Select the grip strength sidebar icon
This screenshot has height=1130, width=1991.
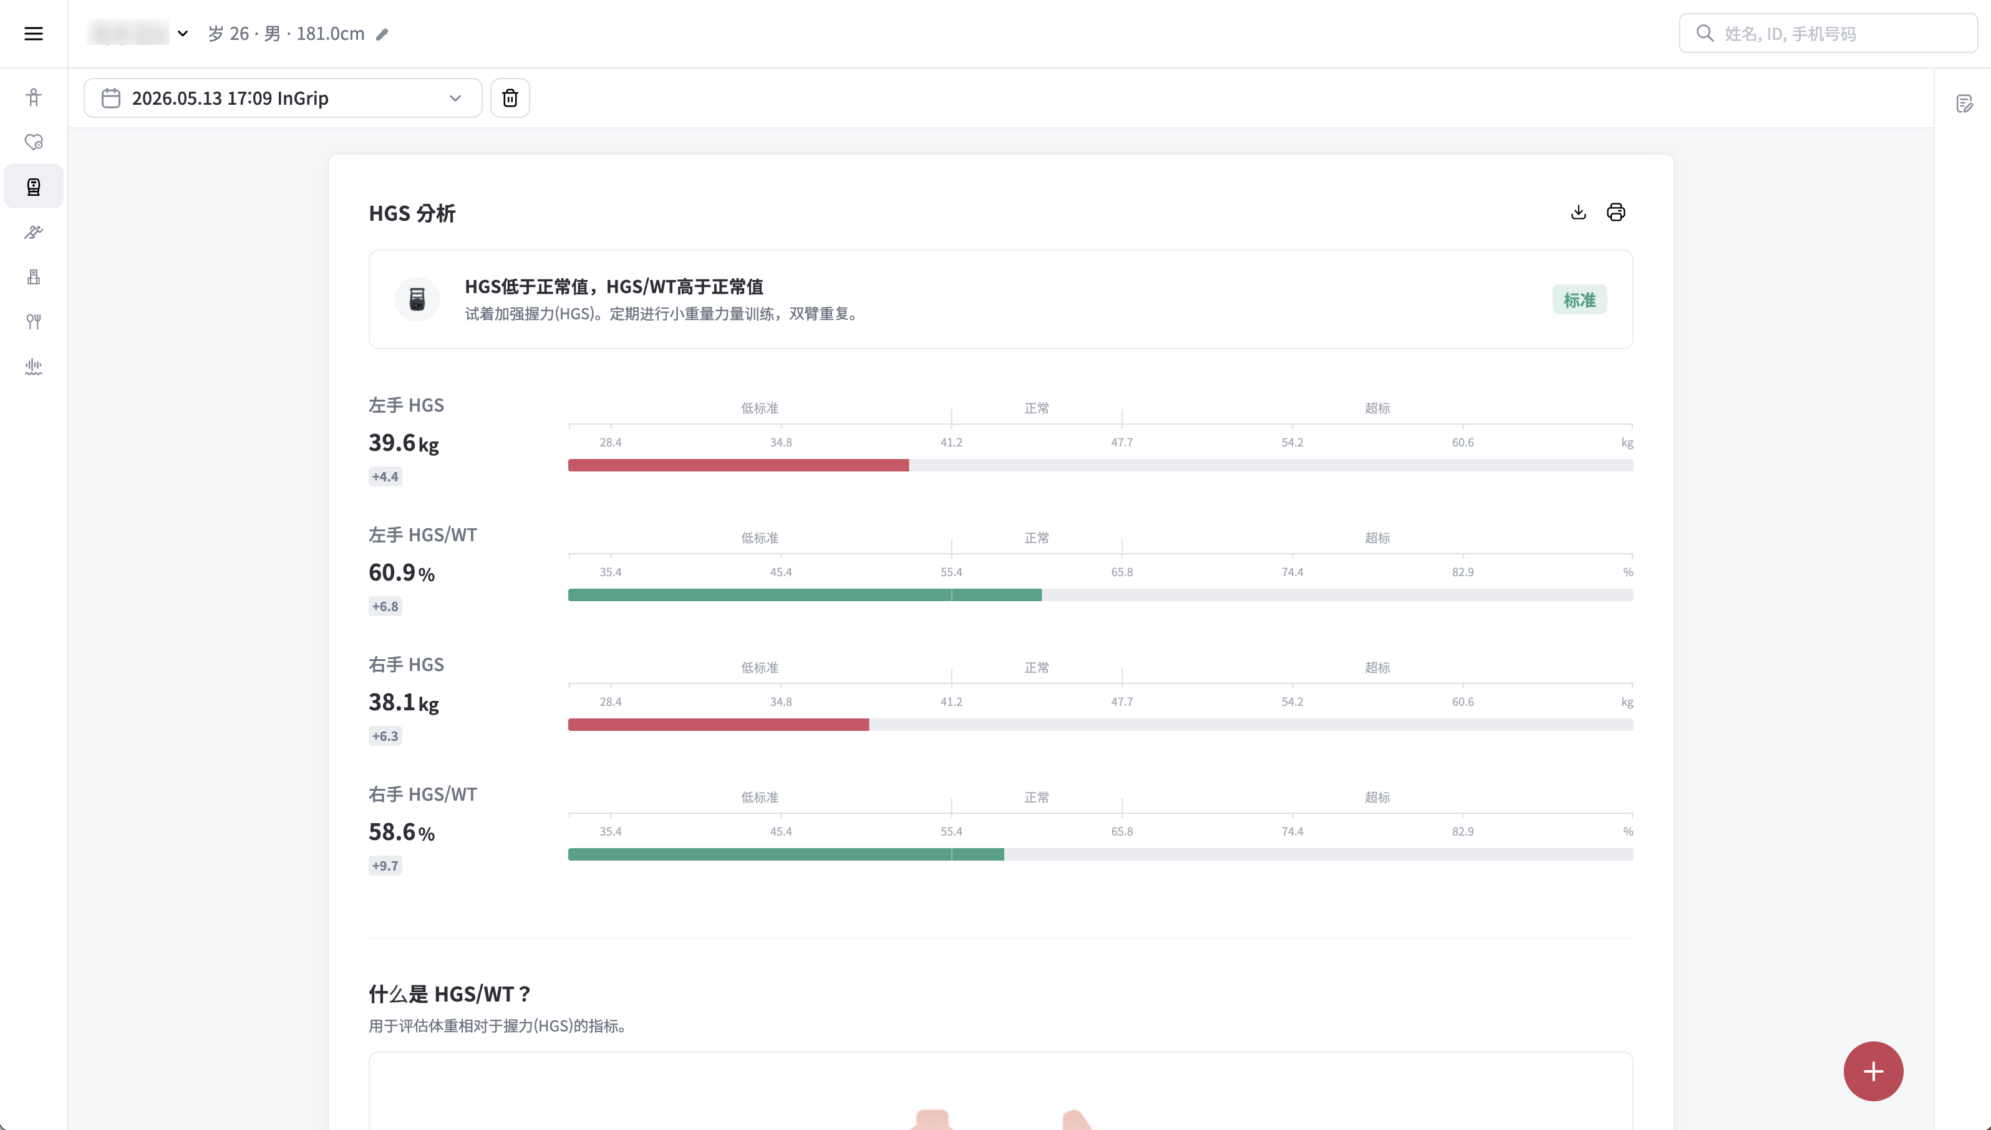coord(34,186)
